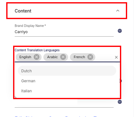Pick Italian from the language options
The image size is (134, 117).
67,91
